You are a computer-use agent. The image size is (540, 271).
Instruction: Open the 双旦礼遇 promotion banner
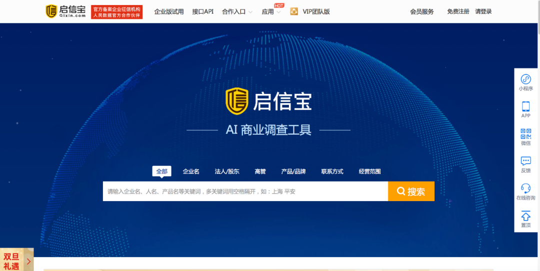click(17, 261)
